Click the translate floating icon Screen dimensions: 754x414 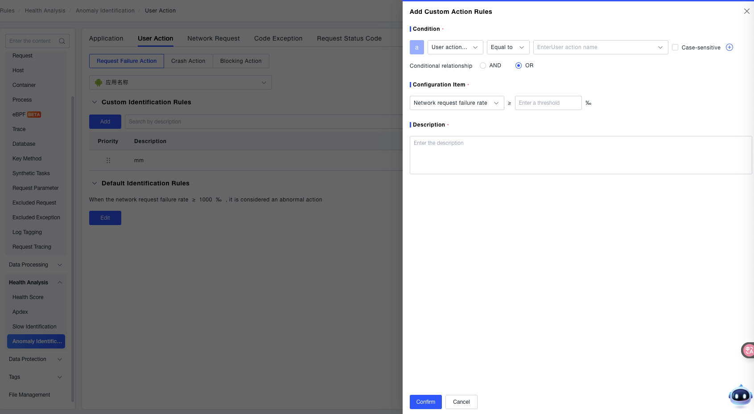coord(748,350)
